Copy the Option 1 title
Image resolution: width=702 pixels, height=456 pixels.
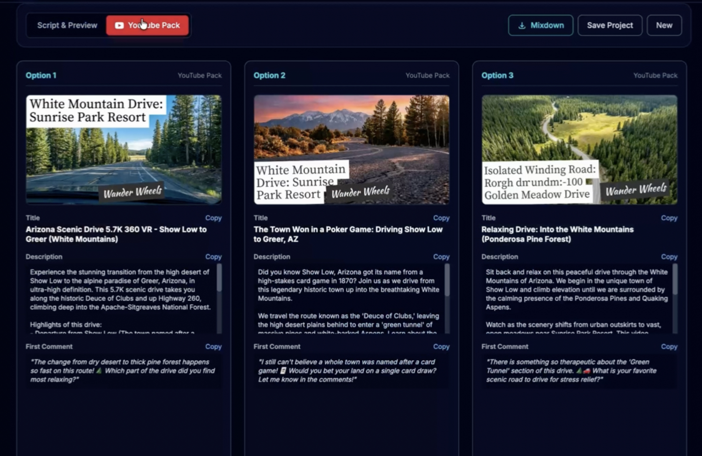[213, 218]
